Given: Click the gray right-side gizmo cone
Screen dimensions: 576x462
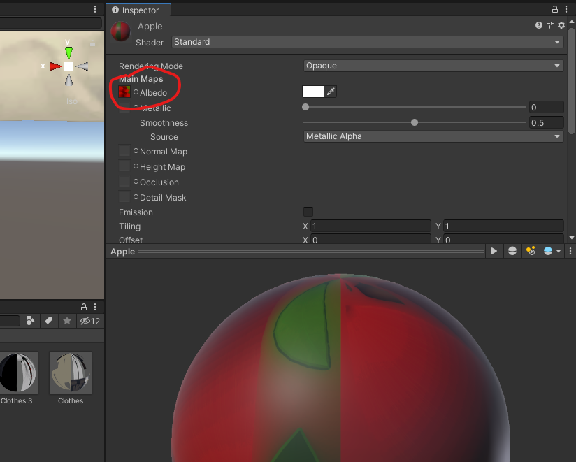Looking at the screenshot, I should [82, 66].
